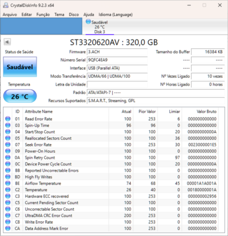This screenshot has width=228, height=236.
Task: Click the Pior Valor column header
Action: click(x=147, y=112)
